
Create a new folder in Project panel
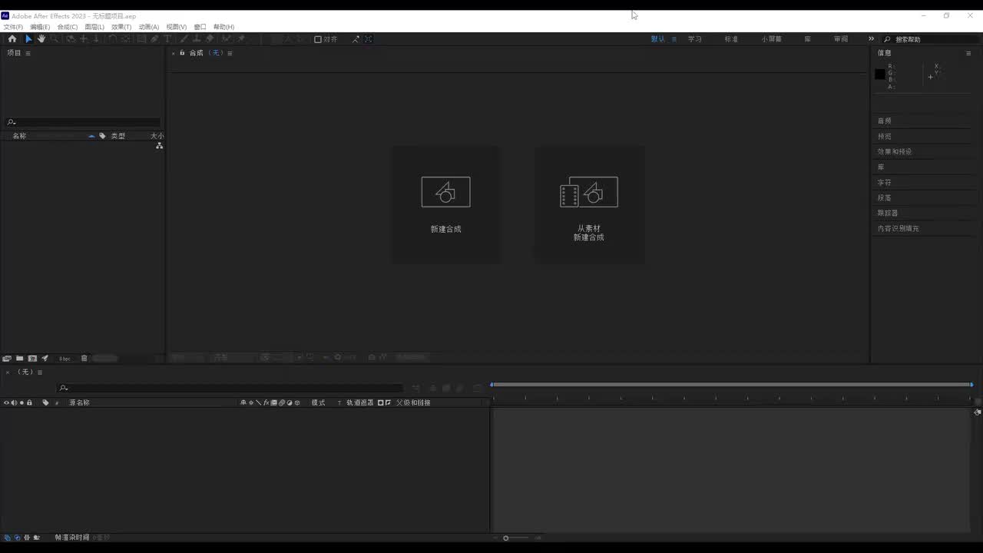(x=19, y=358)
